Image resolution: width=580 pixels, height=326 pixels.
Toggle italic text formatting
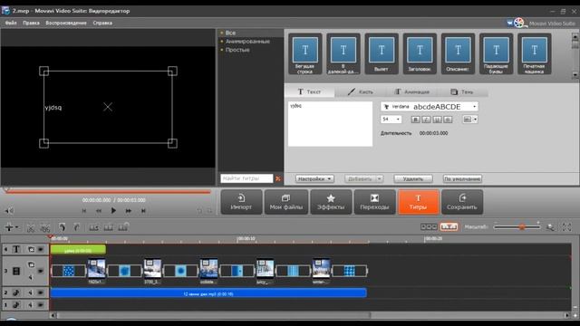click(x=426, y=120)
